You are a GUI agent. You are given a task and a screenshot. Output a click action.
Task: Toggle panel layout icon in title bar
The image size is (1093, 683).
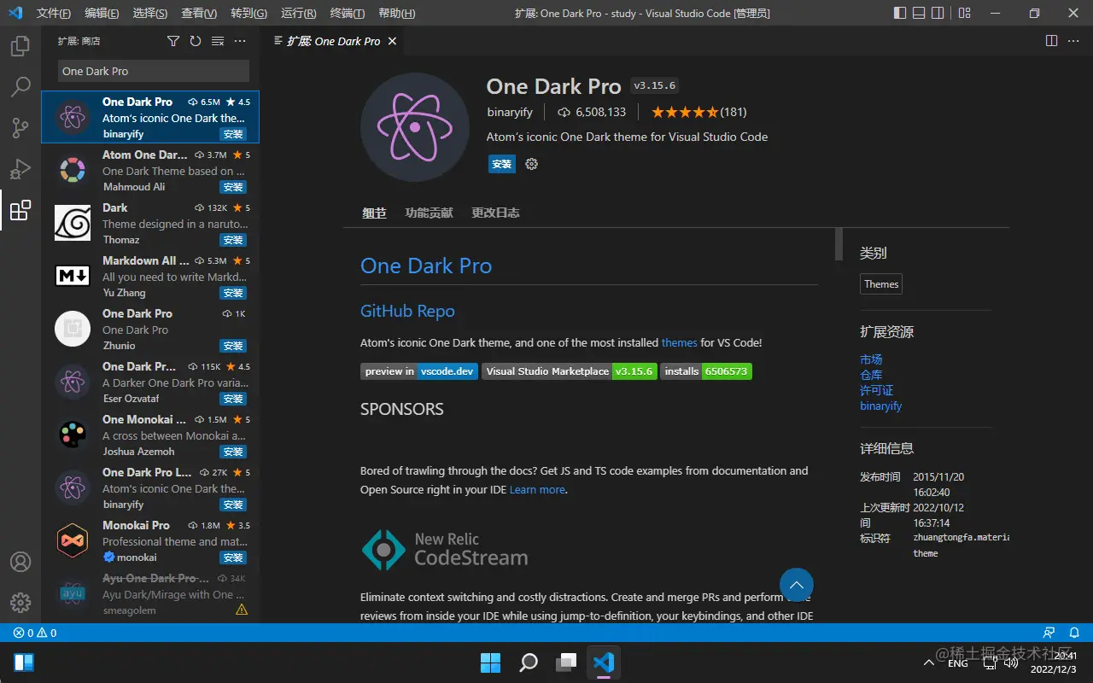click(x=919, y=13)
